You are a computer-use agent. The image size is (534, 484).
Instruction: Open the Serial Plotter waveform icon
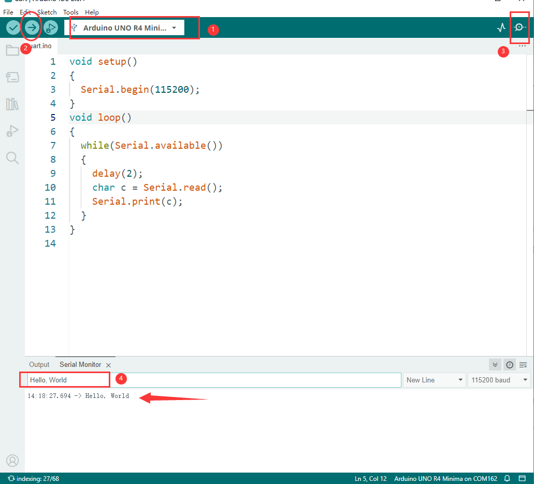pos(501,27)
